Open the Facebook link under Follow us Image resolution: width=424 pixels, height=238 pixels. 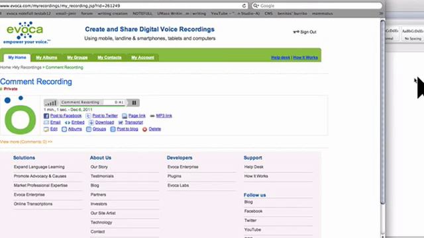253,212
